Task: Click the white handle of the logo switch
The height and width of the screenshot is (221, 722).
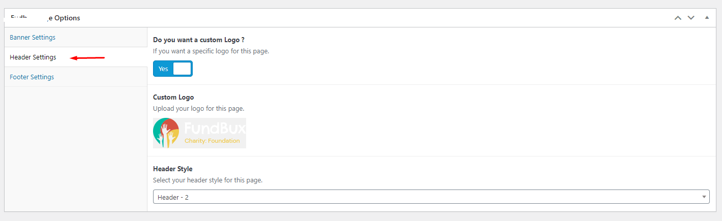Action: point(182,69)
